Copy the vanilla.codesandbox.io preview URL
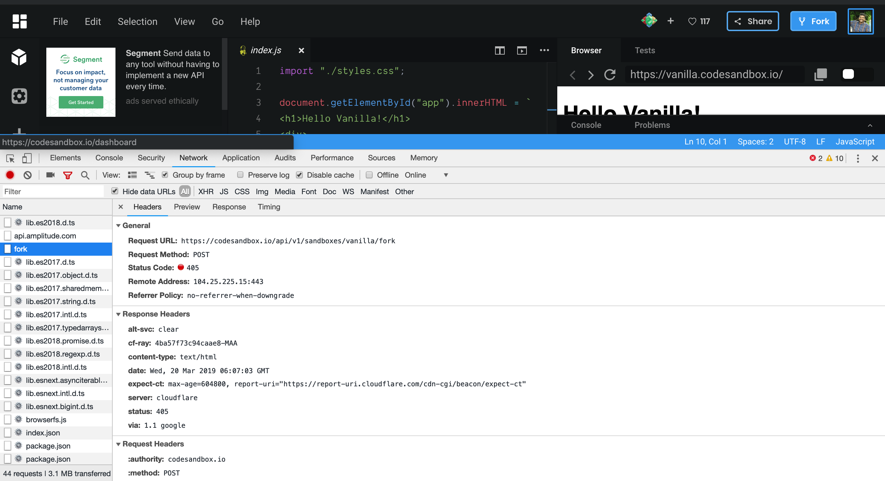885x481 pixels. pyautogui.click(x=821, y=74)
